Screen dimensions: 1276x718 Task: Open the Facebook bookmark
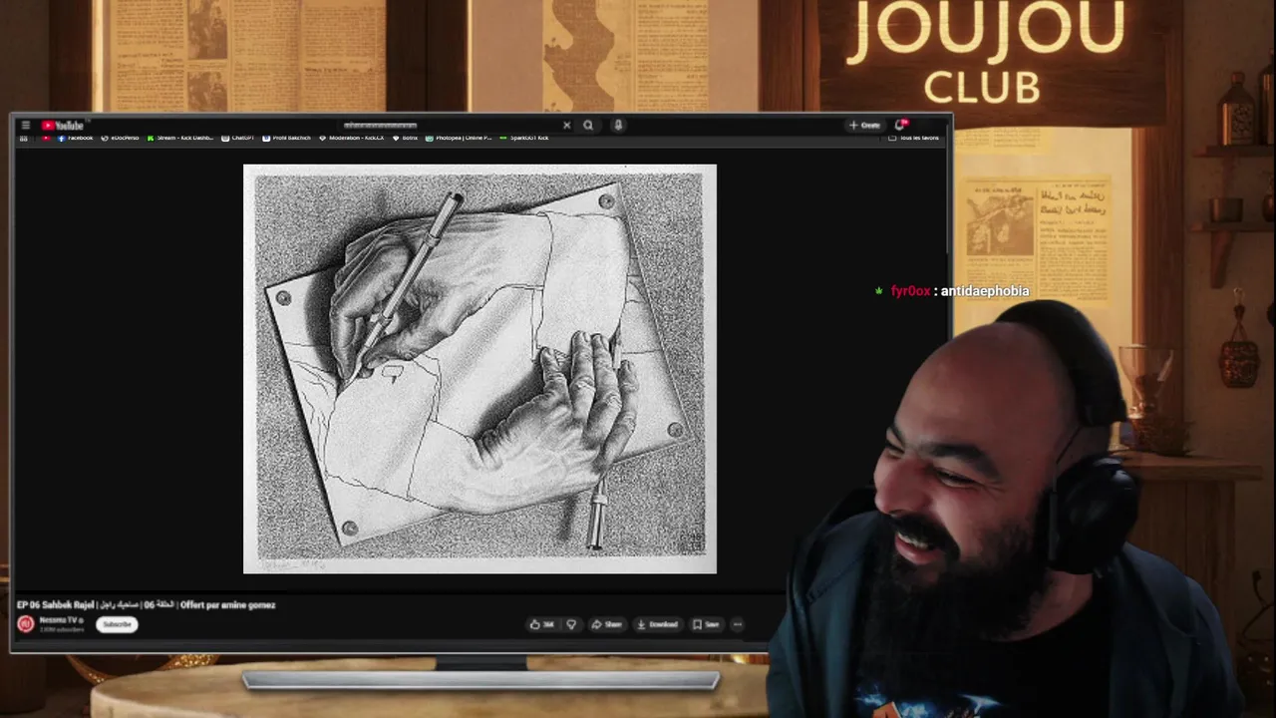(x=75, y=138)
